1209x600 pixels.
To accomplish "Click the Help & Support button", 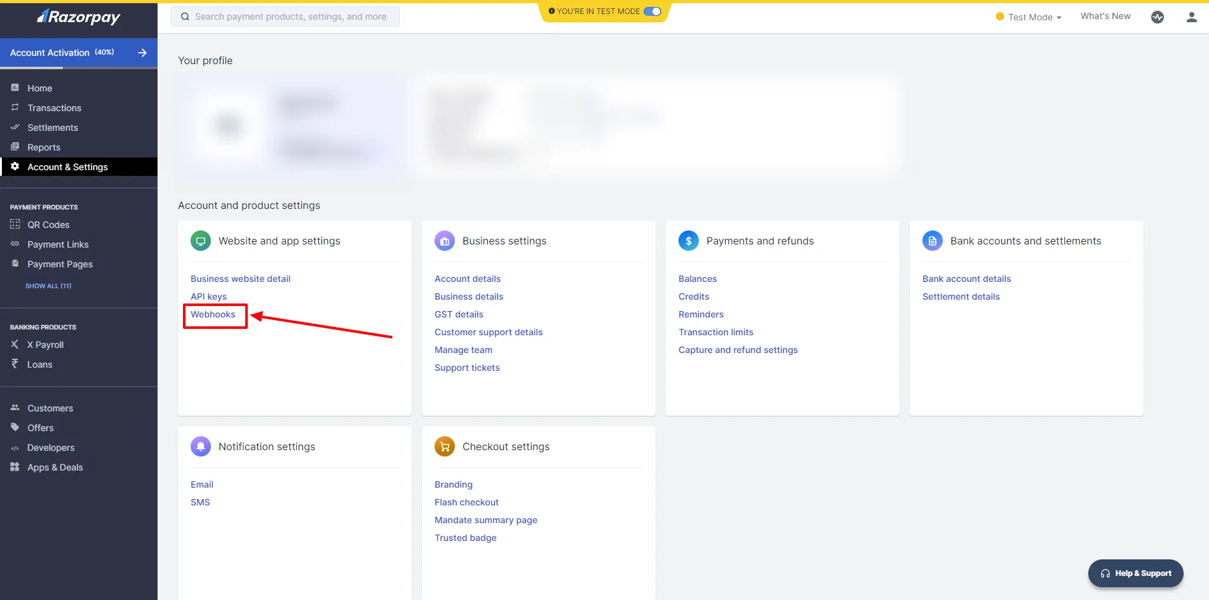I will point(1135,573).
